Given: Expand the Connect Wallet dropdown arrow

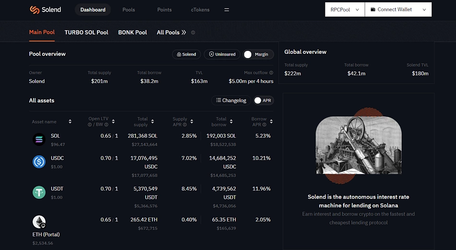Looking at the screenshot, I should pyautogui.click(x=424, y=10).
